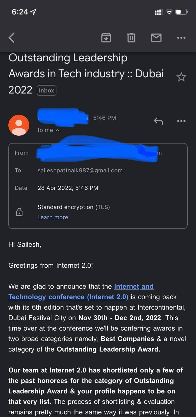Screen dimensions: 196x417
Task: Delete email using the trash icon
Action: (x=131, y=38)
